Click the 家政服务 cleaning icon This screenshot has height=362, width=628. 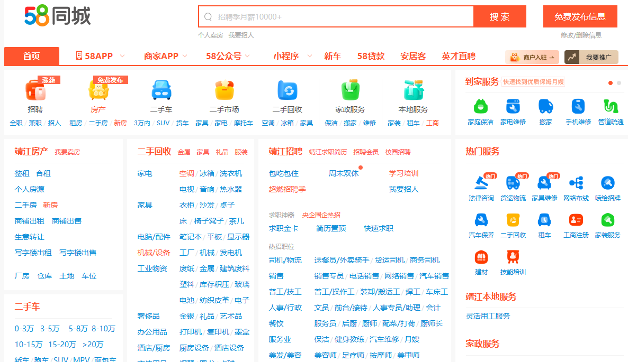(x=350, y=90)
